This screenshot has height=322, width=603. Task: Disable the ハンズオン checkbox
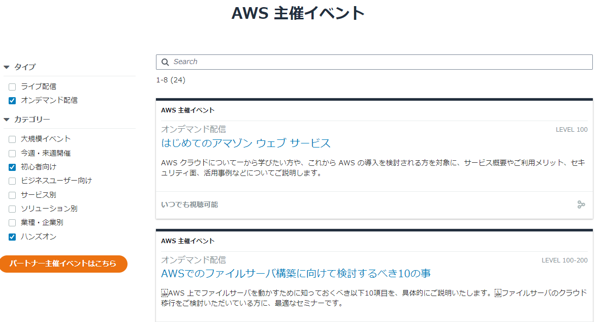click(13, 237)
